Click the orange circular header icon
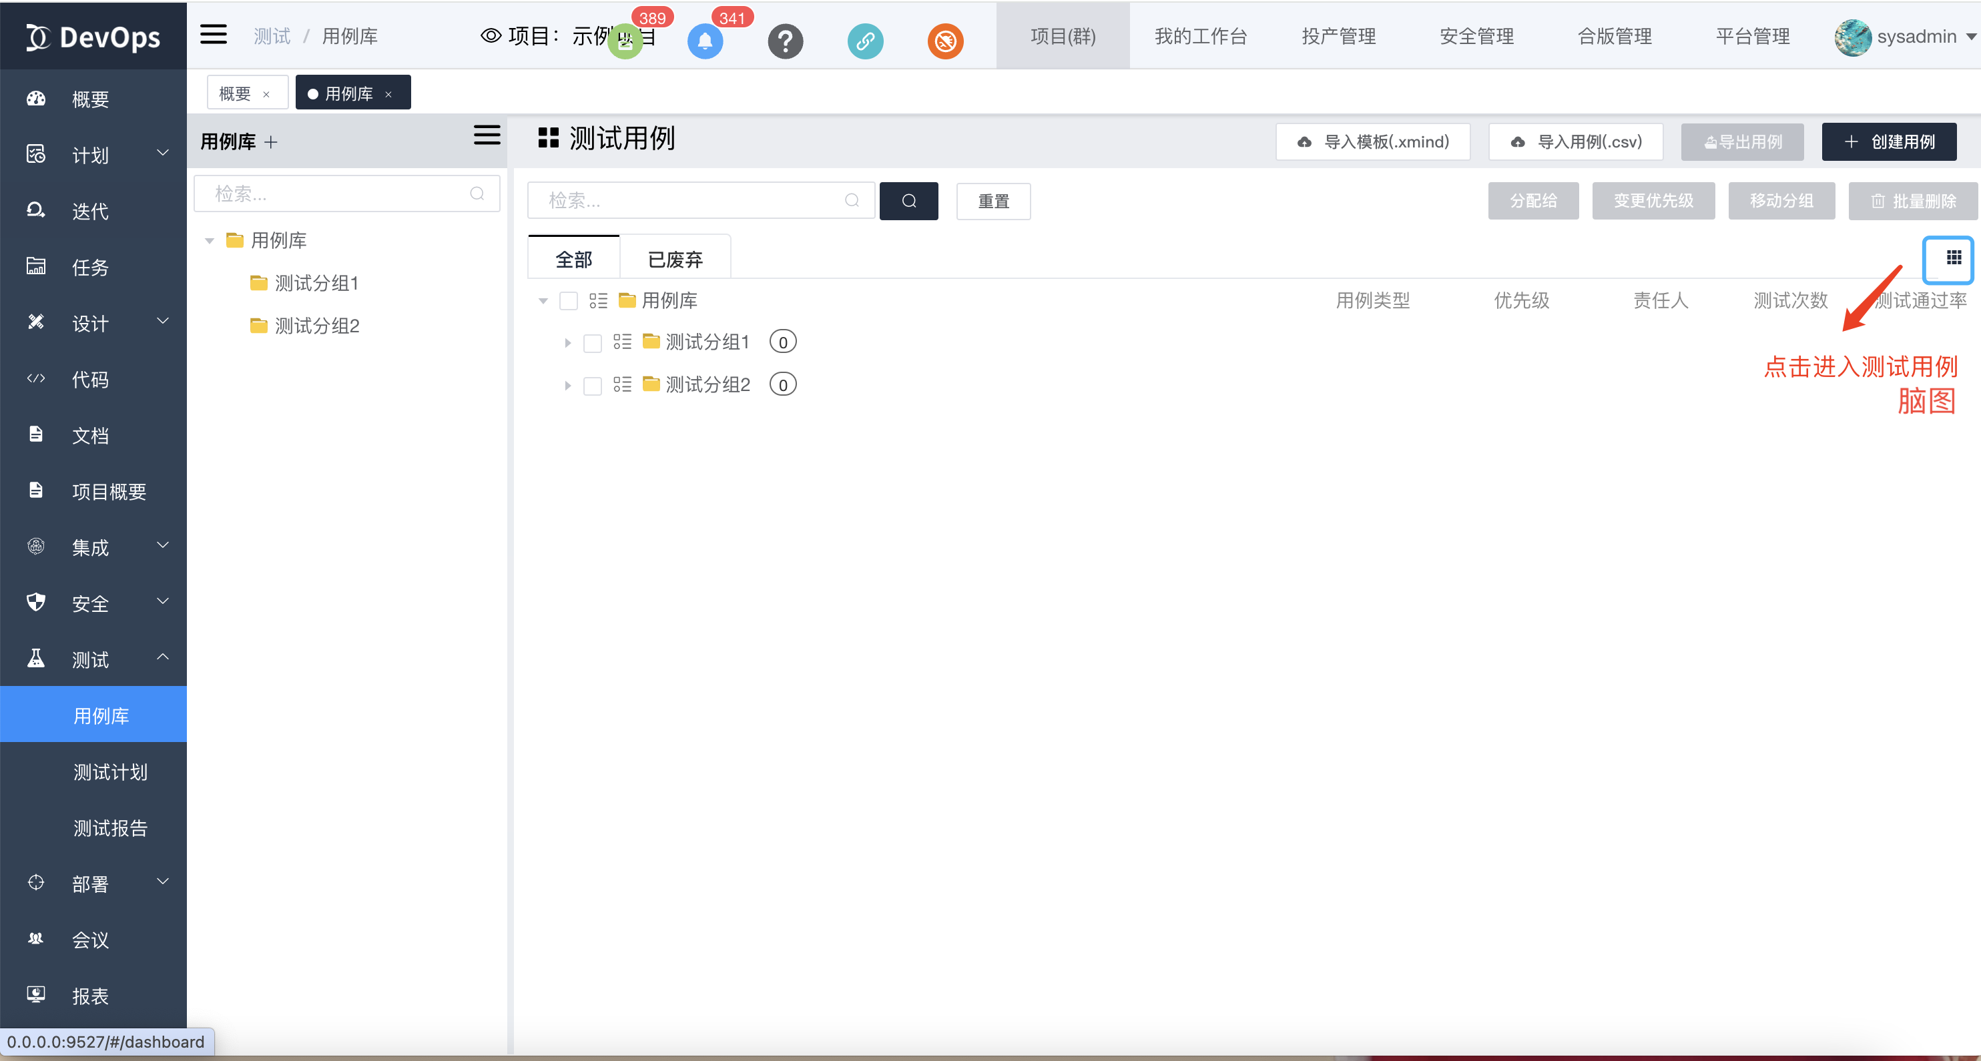The height and width of the screenshot is (1061, 1981). 945,41
